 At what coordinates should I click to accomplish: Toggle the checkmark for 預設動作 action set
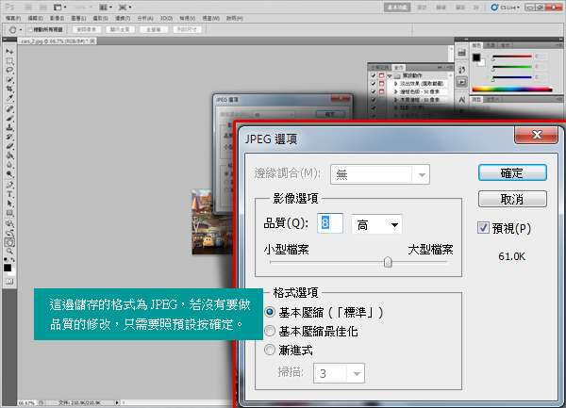click(x=374, y=75)
